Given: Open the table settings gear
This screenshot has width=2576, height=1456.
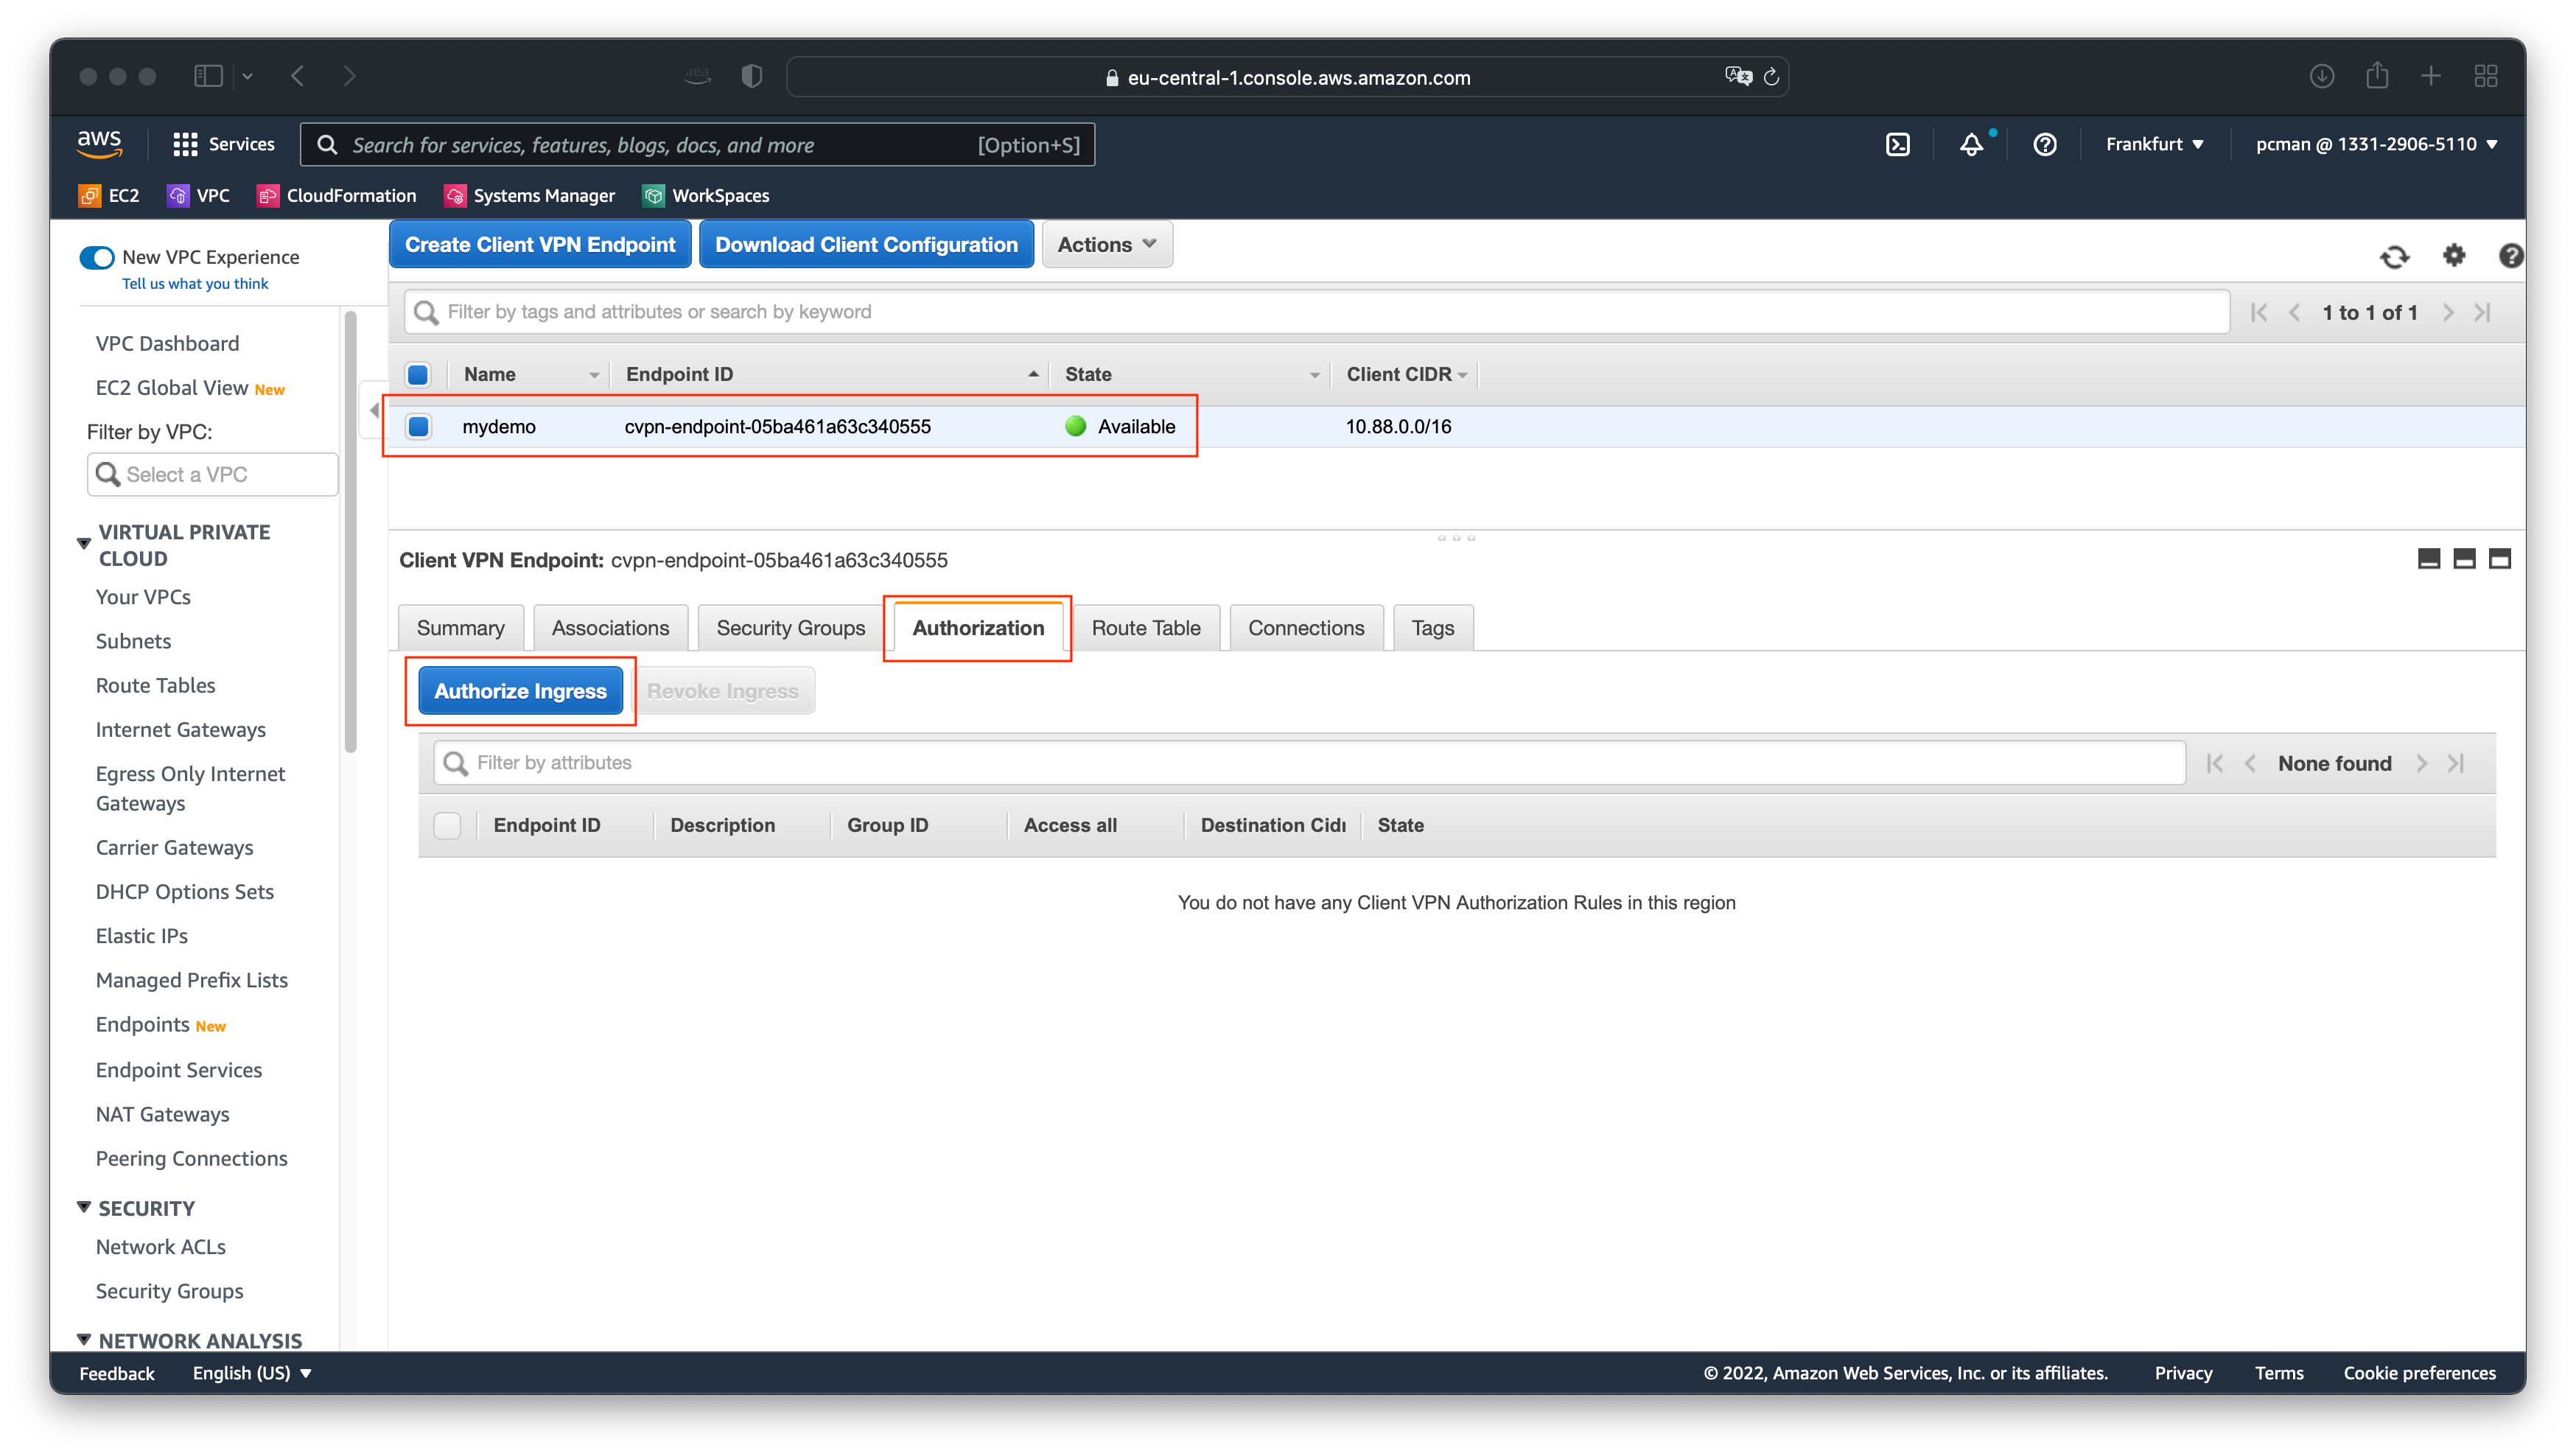Looking at the screenshot, I should (x=2454, y=256).
